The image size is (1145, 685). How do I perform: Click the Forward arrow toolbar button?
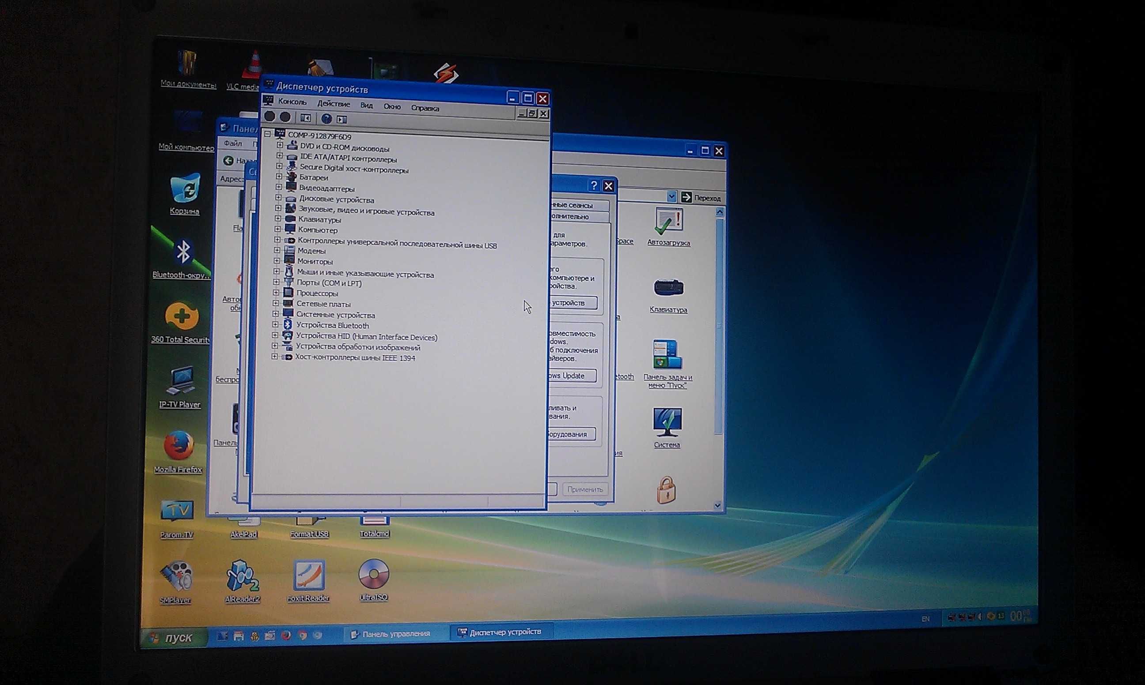(285, 117)
